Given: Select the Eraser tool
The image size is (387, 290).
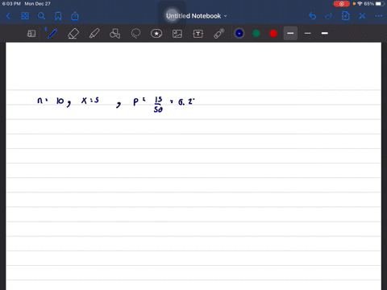Looking at the screenshot, I should [x=73, y=34].
